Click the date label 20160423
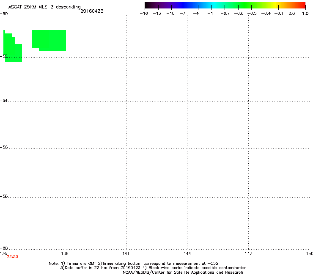 (x=92, y=11)
